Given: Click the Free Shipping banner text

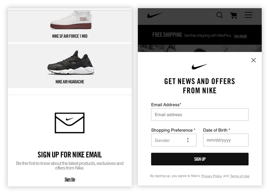Looking at the screenshot, I should coord(167,35).
